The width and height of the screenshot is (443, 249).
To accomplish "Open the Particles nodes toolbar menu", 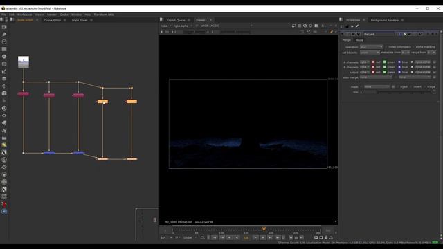I will (4, 100).
